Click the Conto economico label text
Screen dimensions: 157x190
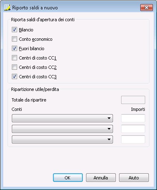click(35, 39)
